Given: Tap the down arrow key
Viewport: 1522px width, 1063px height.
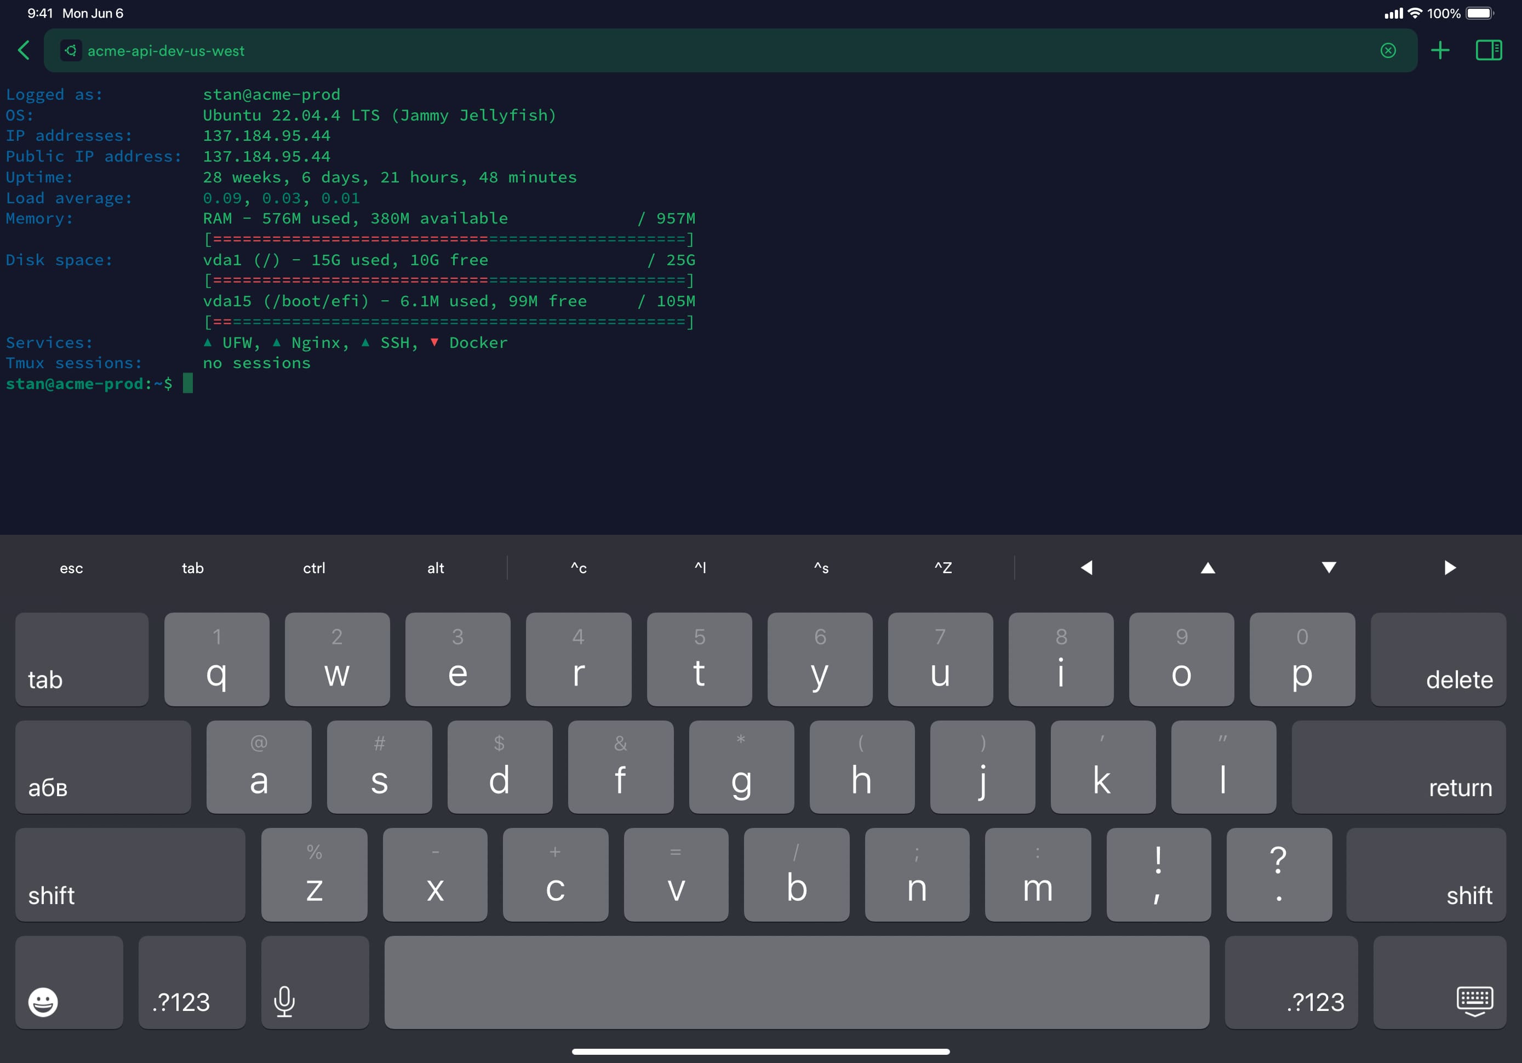Looking at the screenshot, I should (1329, 568).
